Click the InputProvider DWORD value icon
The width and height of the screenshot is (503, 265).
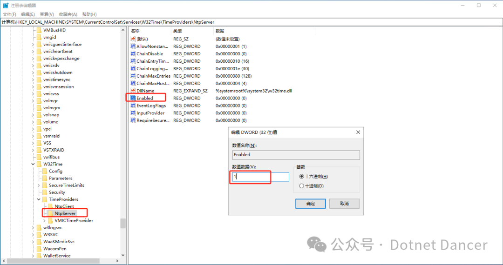(133, 113)
